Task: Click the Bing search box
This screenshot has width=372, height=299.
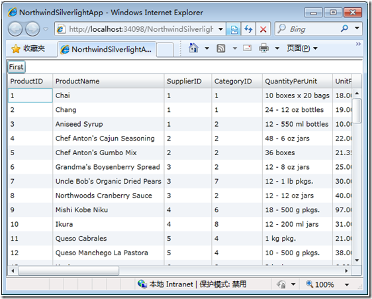Action: pyautogui.click(x=306, y=29)
